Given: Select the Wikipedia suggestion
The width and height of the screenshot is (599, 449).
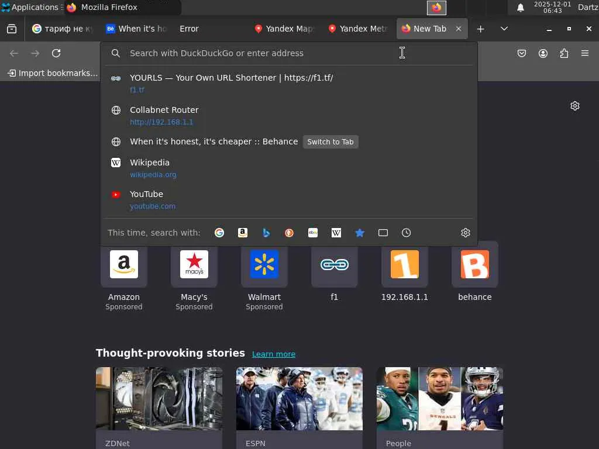Looking at the screenshot, I should [289, 168].
